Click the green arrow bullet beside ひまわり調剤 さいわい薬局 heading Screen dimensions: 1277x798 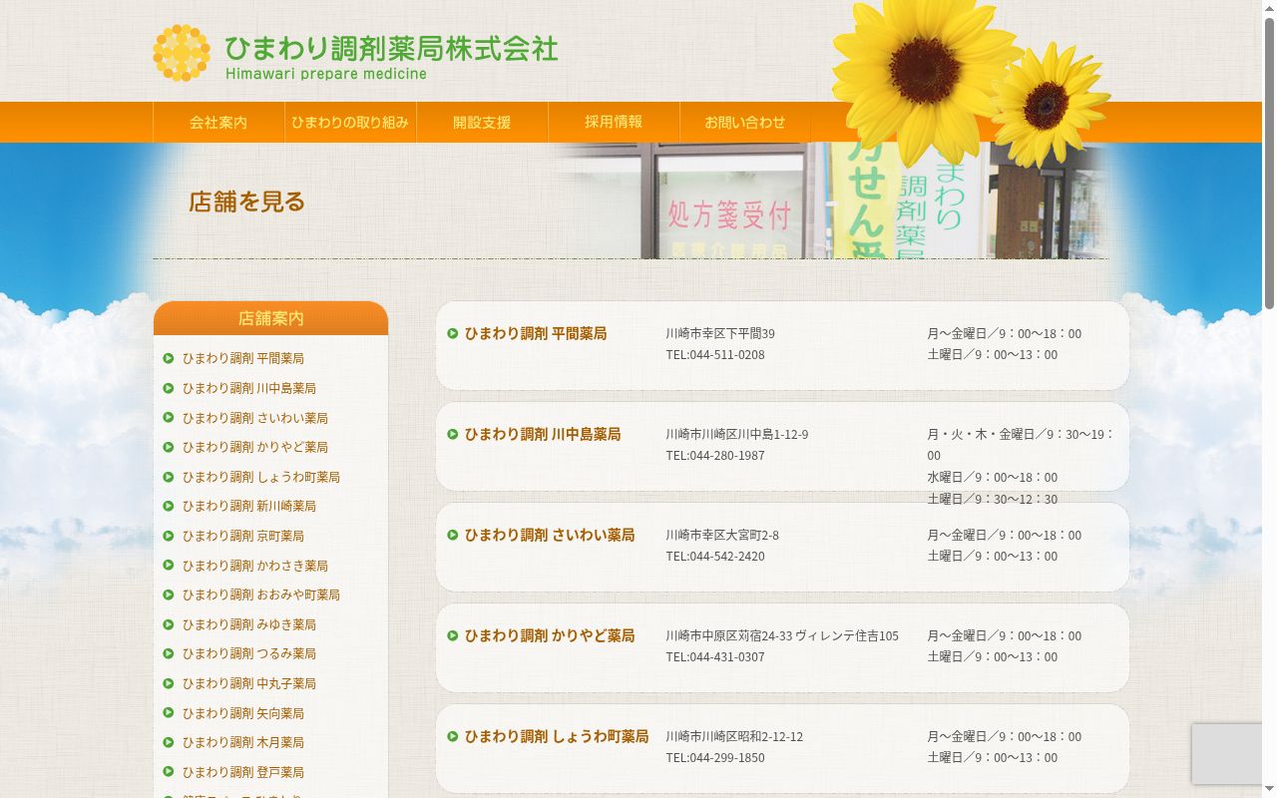point(453,535)
